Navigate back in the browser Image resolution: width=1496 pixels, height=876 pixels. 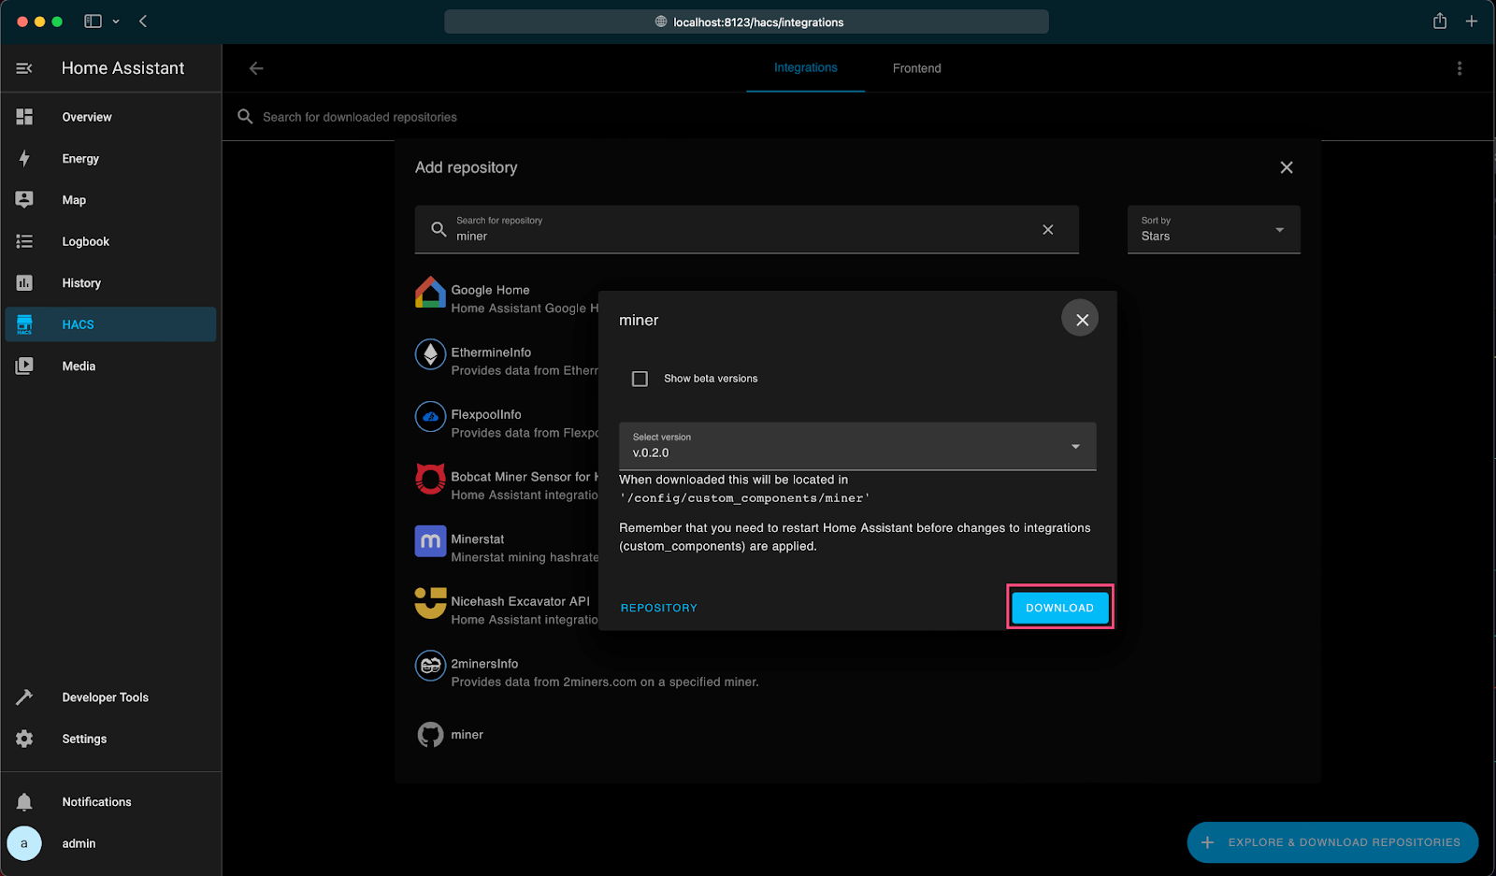[143, 22]
